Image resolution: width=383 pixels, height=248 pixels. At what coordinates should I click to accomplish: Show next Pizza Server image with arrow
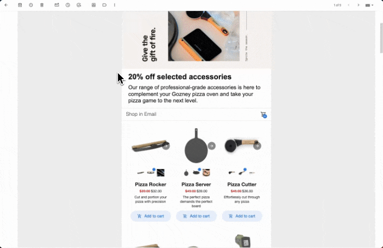click(x=212, y=146)
